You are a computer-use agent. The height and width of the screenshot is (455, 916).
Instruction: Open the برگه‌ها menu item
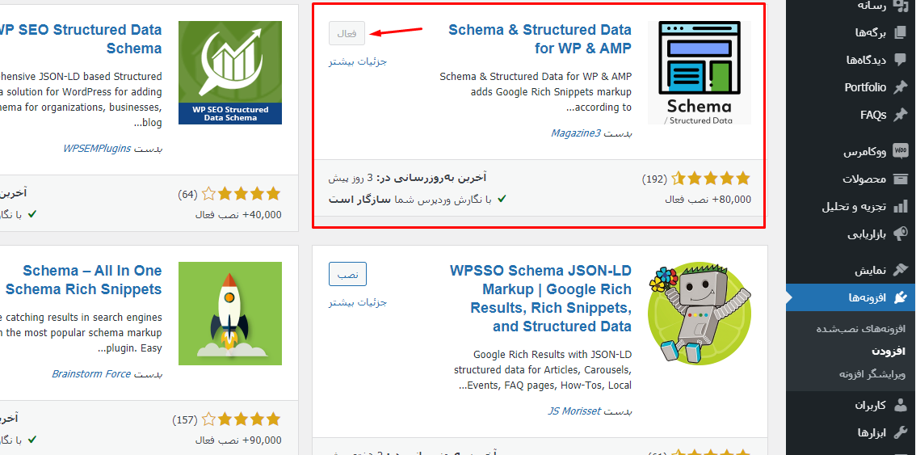(x=851, y=33)
